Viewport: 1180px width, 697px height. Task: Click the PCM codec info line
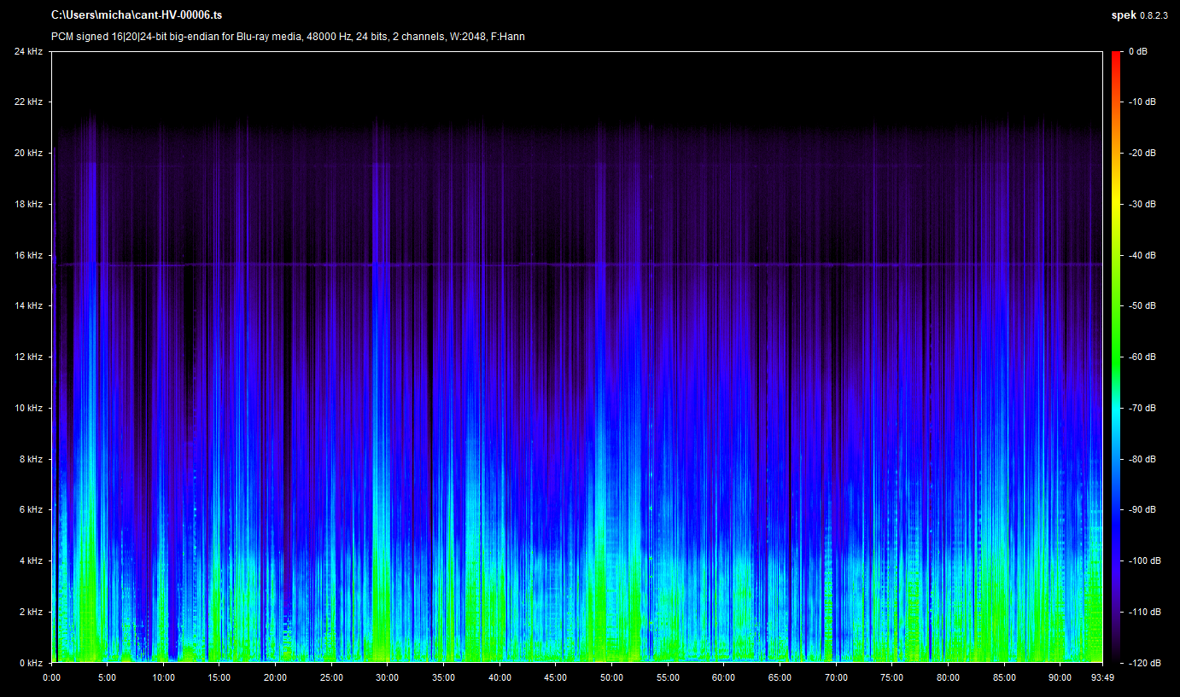coord(288,37)
